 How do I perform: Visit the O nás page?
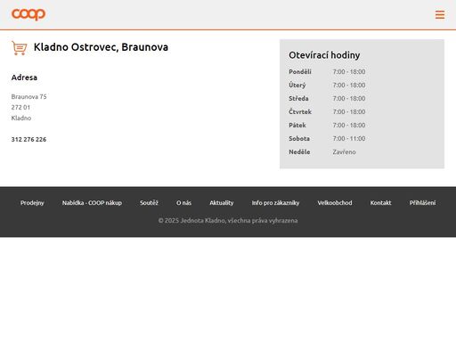point(183,203)
